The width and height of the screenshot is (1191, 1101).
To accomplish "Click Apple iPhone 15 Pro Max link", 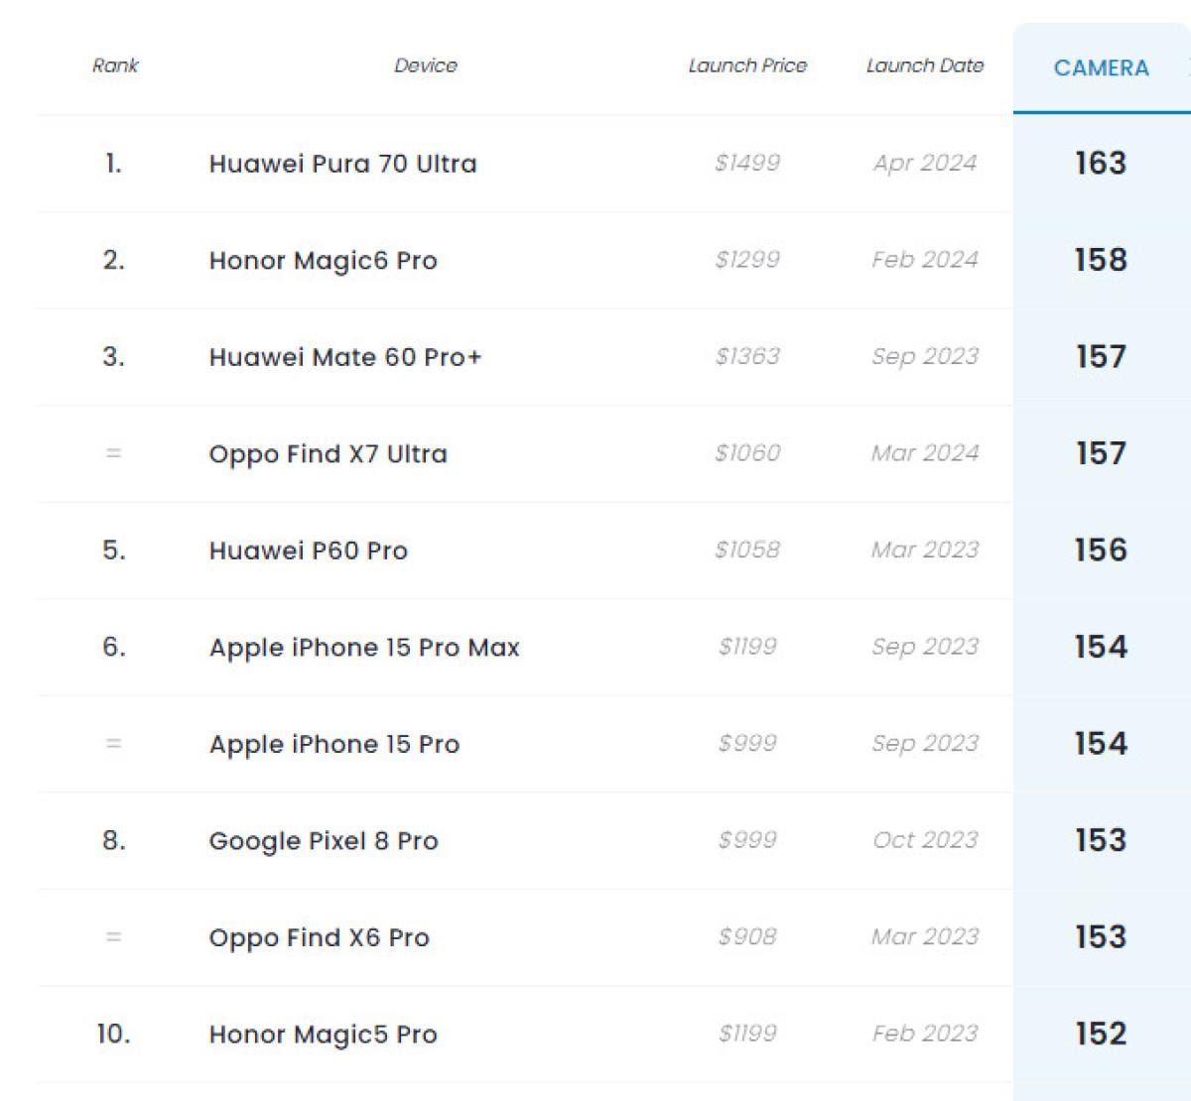I will point(364,648).
